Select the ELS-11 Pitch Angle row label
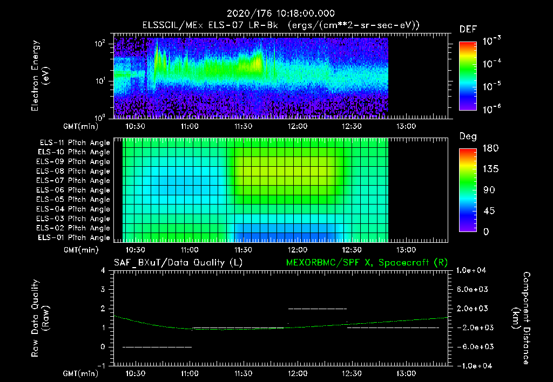This screenshot has height=382, width=553. [x=75, y=143]
